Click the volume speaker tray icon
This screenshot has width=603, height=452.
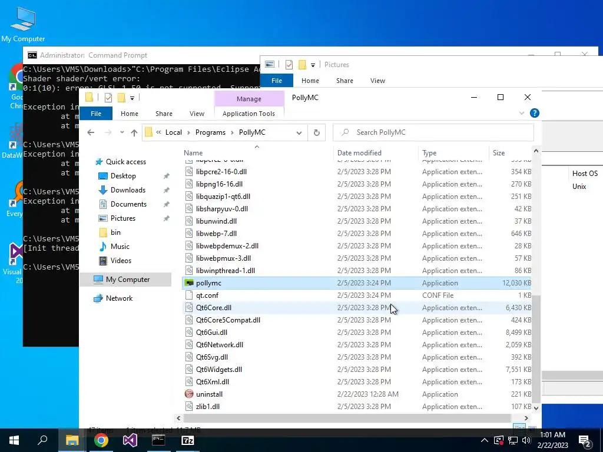click(x=526, y=440)
